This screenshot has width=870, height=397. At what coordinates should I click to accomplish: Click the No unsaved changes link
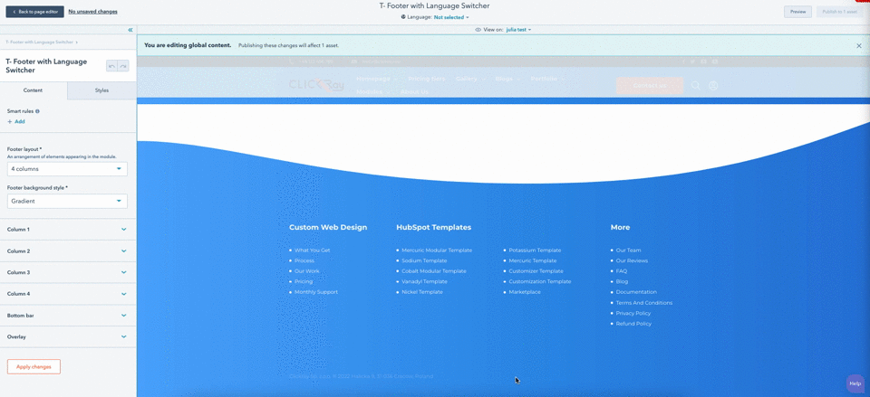click(x=92, y=12)
